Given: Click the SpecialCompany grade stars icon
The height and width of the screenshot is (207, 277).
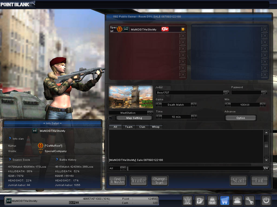Looking at the screenshot, I should click(x=41, y=151).
